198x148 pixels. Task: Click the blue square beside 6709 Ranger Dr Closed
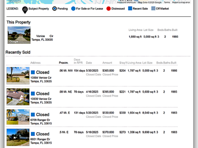33,115
